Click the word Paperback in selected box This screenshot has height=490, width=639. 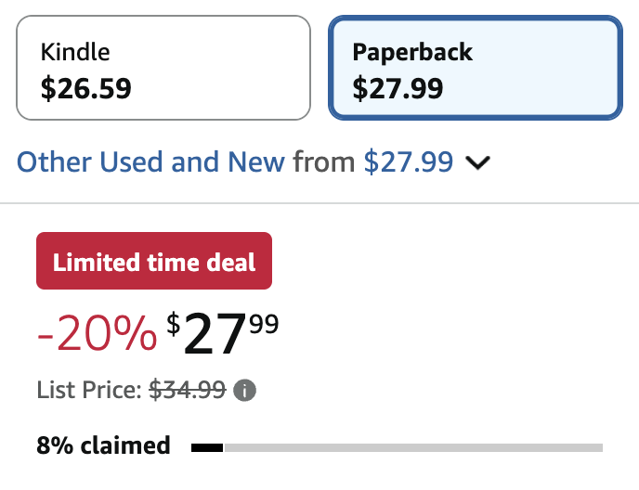pyautogui.click(x=412, y=52)
